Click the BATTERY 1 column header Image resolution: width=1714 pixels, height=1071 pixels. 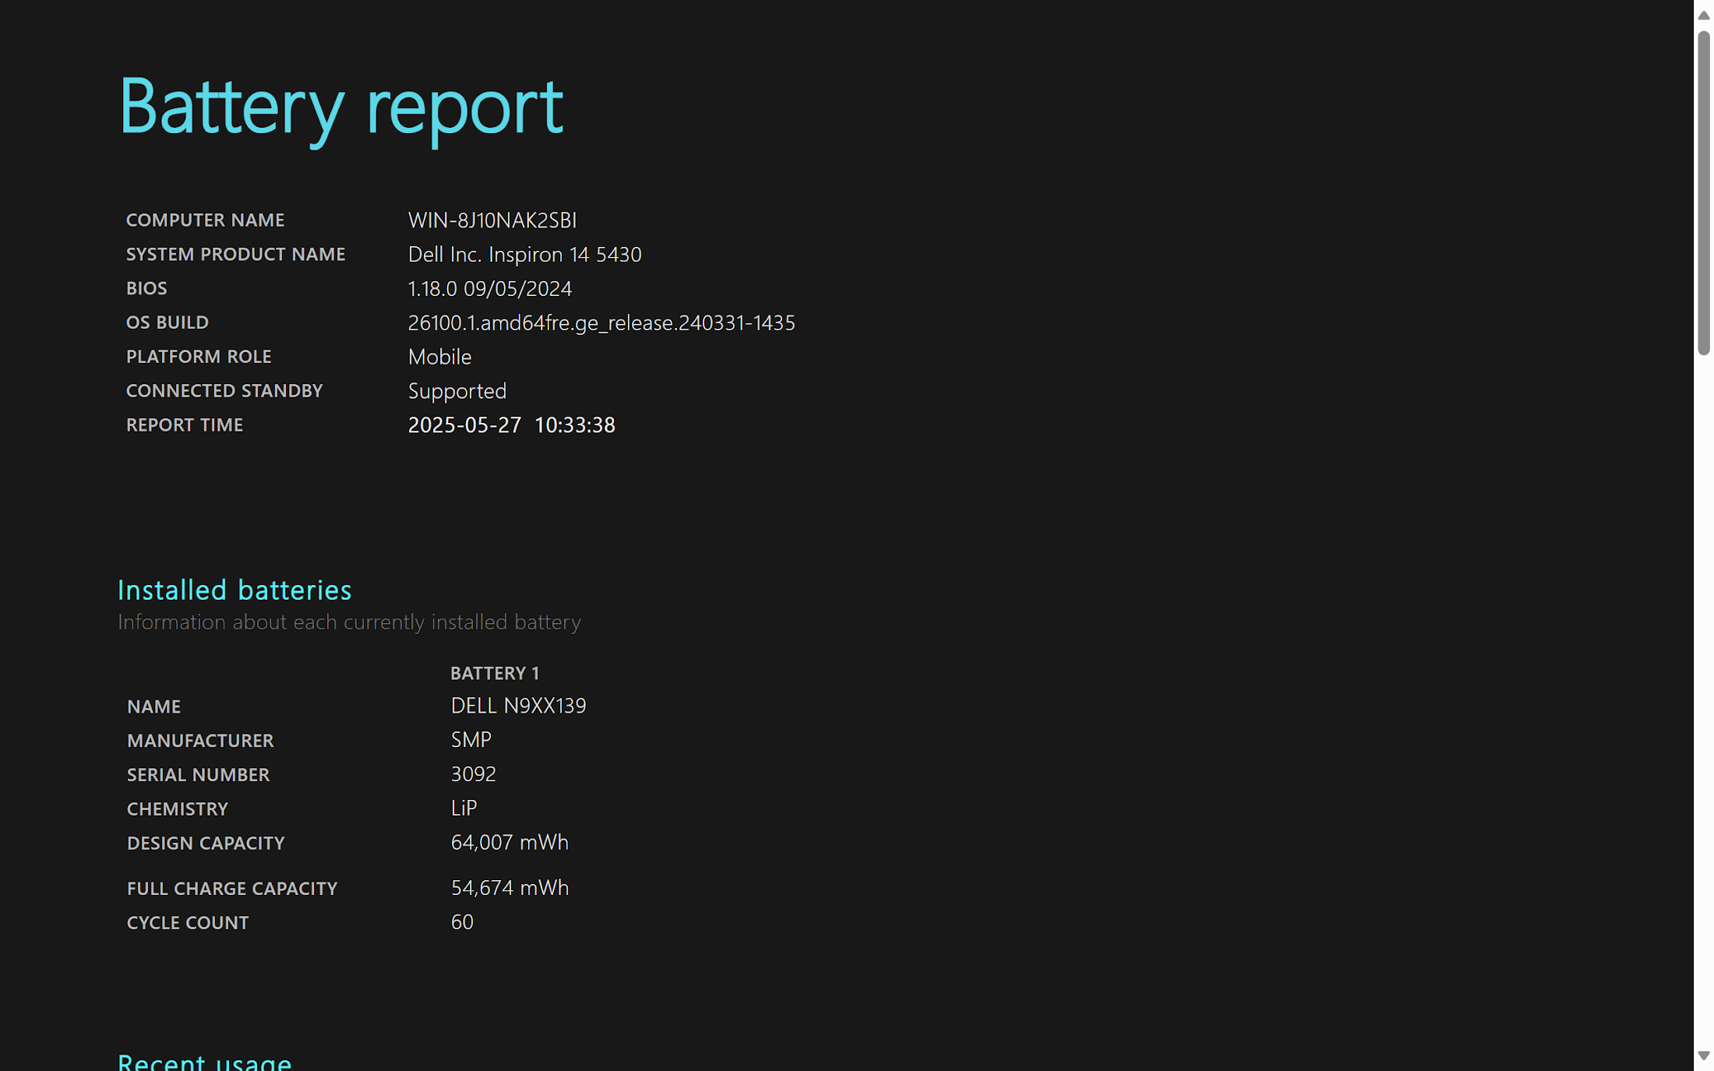(495, 673)
